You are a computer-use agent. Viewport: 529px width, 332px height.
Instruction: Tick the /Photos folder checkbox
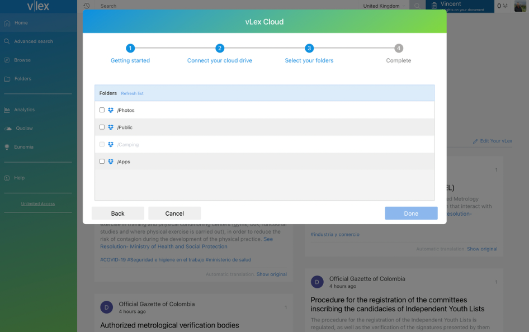[x=102, y=110]
